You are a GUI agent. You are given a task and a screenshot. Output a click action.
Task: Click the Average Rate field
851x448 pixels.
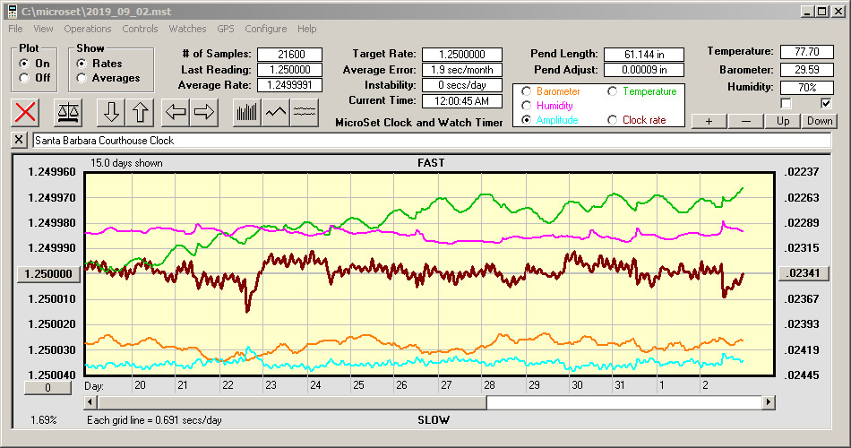point(290,85)
